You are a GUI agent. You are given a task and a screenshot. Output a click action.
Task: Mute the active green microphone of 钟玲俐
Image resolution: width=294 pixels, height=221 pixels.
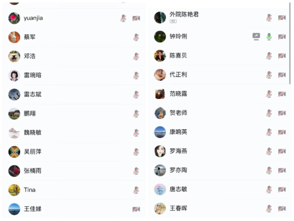point(269,37)
